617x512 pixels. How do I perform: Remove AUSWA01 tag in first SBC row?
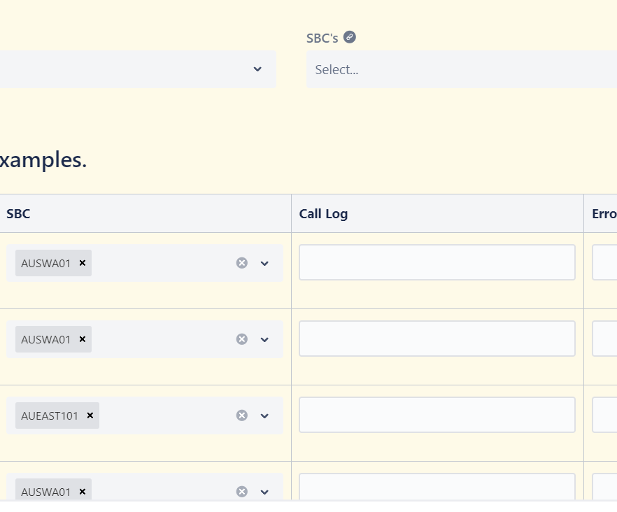pos(83,263)
